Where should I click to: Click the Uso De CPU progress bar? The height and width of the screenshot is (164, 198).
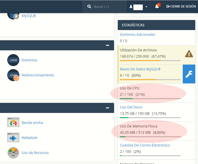(150, 99)
